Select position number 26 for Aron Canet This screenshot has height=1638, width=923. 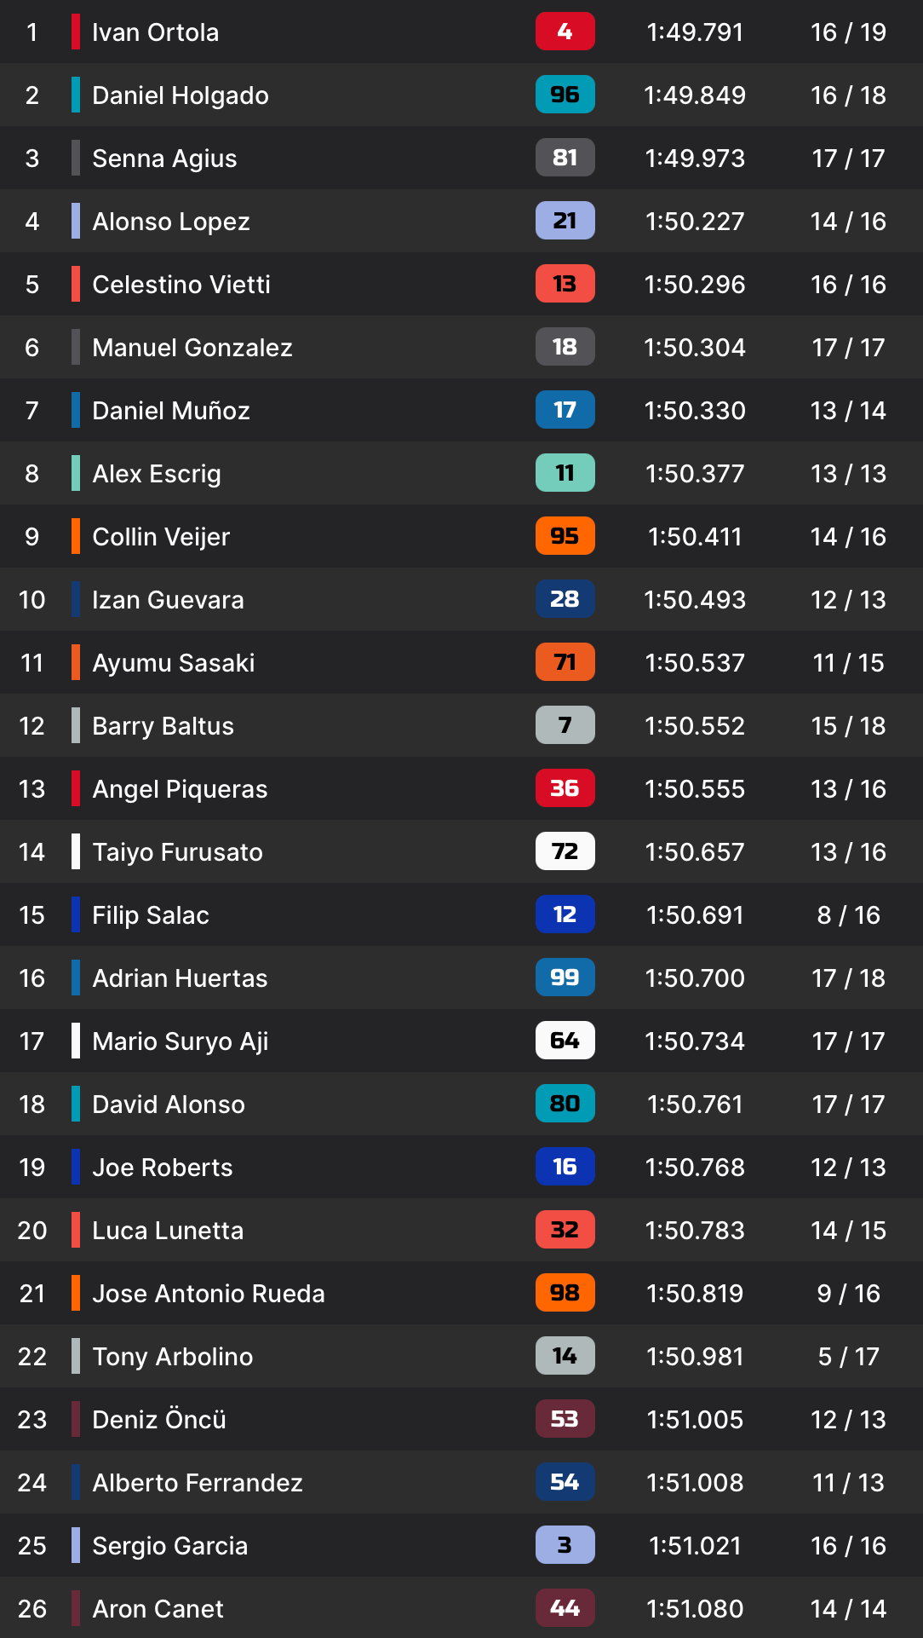coord(32,1609)
